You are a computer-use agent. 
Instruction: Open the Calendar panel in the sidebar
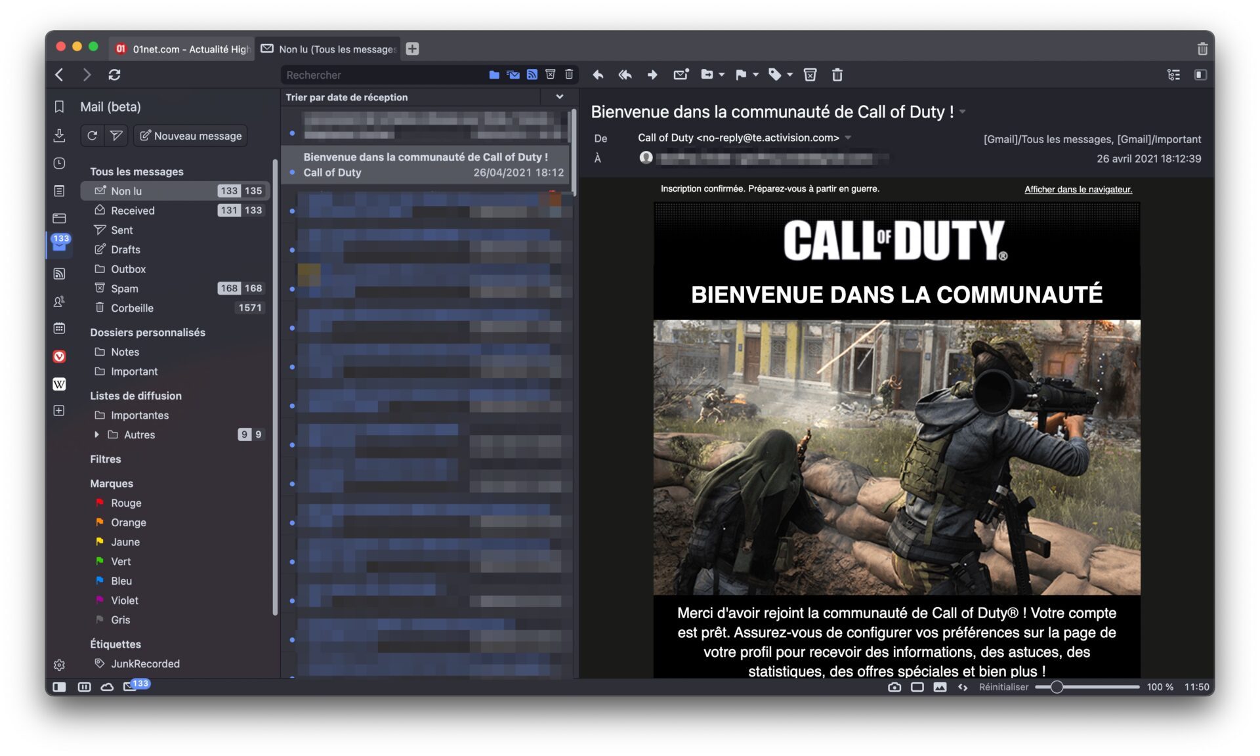tap(59, 328)
